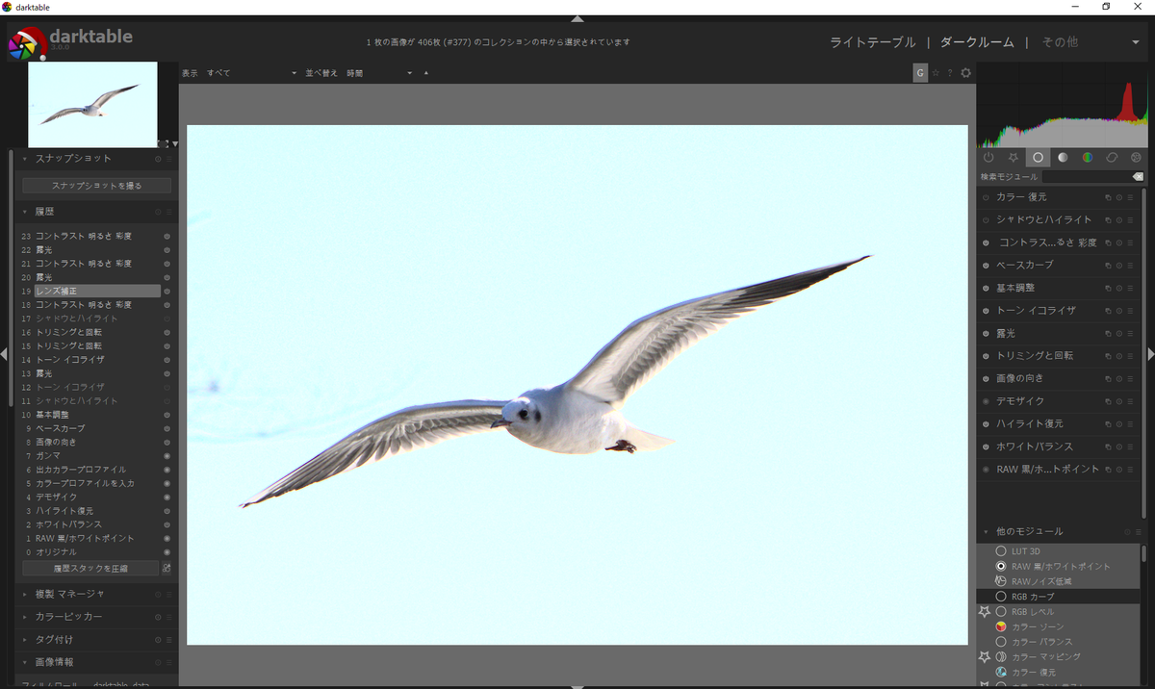Switch to ダークルーム view
1155x689 pixels.
click(x=977, y=42)
